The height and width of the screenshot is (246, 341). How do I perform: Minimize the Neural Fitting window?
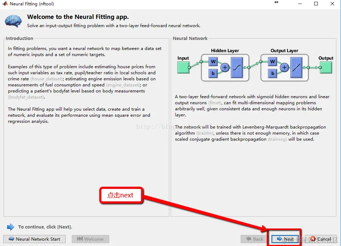[x=300, y=4]
